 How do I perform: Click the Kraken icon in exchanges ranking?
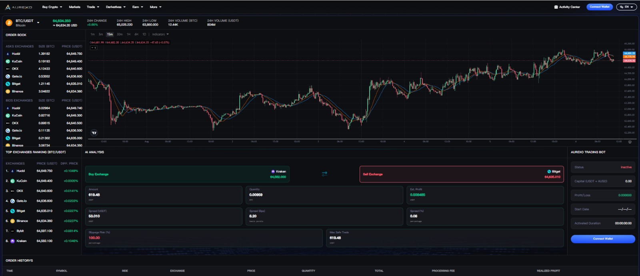click(x=12, y=241)
